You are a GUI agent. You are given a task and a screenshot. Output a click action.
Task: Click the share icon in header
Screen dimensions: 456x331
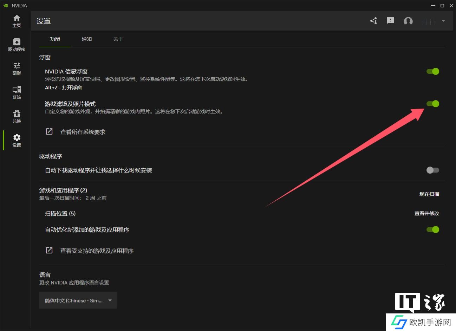point(373,21)
